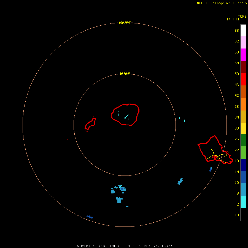Select the cyan legend swatch
The height and width of the screenshot is (248, 248).
[243, 202]
